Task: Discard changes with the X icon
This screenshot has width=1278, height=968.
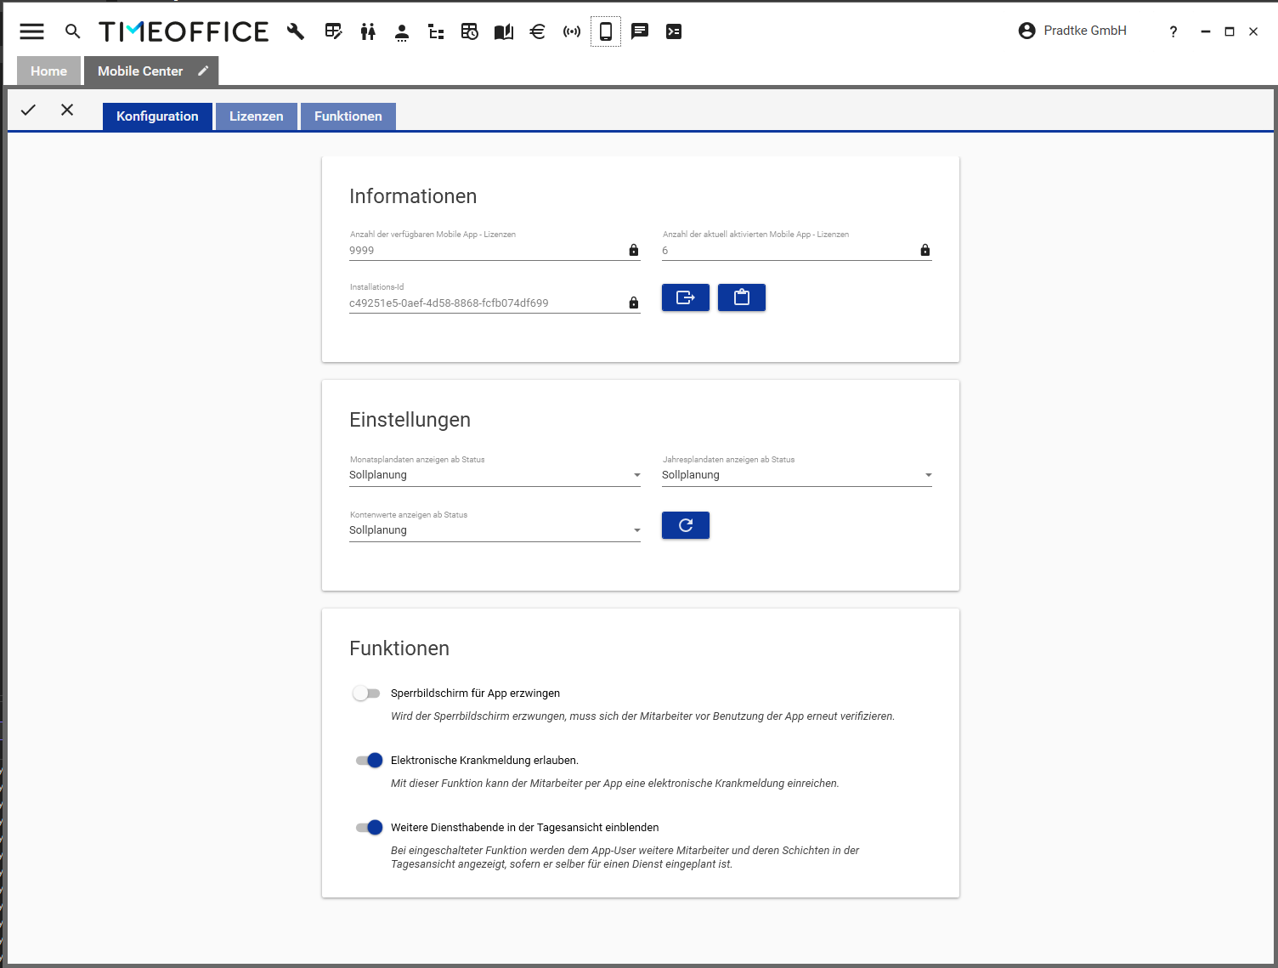Action: coord(67,110)
